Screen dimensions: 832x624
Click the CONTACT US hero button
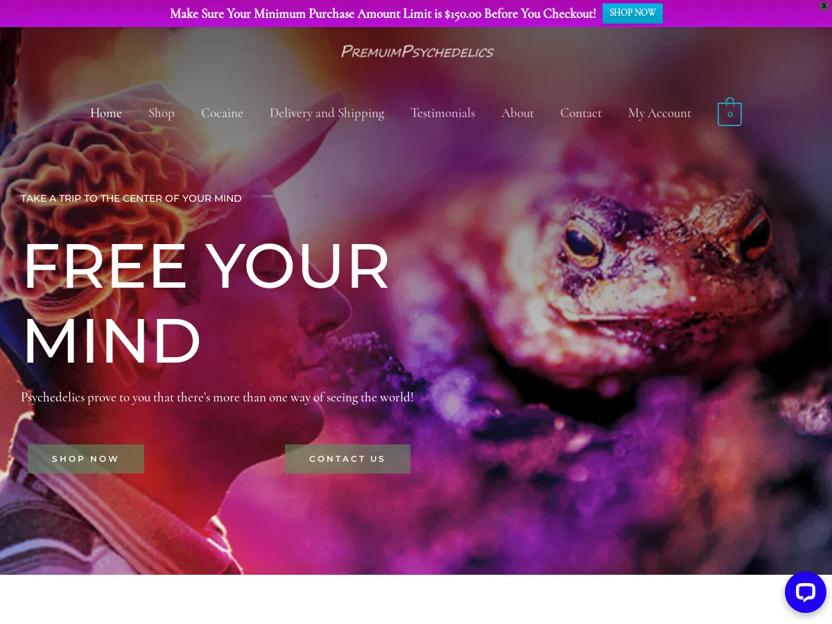(x=347, y=459)
